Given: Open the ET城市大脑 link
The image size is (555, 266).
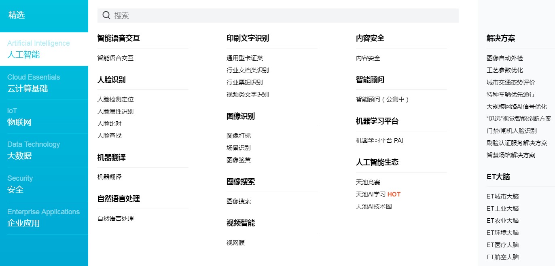Looking at the screenshot, I should 502,196.
